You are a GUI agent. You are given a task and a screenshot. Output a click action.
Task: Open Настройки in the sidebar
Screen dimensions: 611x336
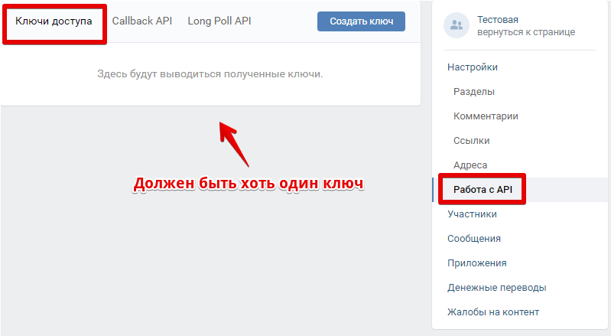473,67
